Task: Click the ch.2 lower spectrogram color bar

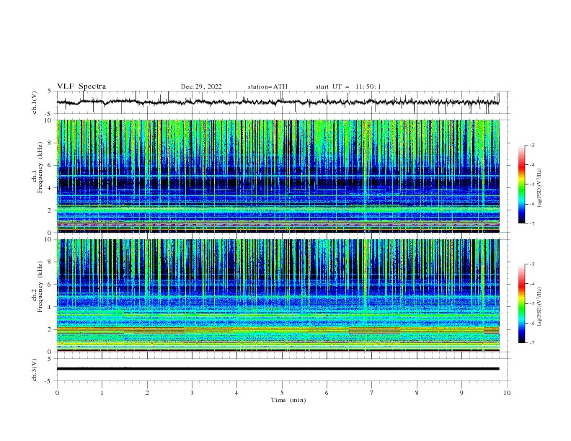Action: pos(522,303)
